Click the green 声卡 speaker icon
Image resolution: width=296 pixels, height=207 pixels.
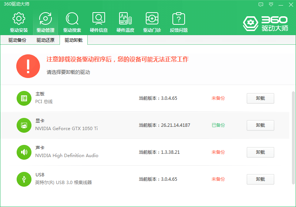point(24,152)
